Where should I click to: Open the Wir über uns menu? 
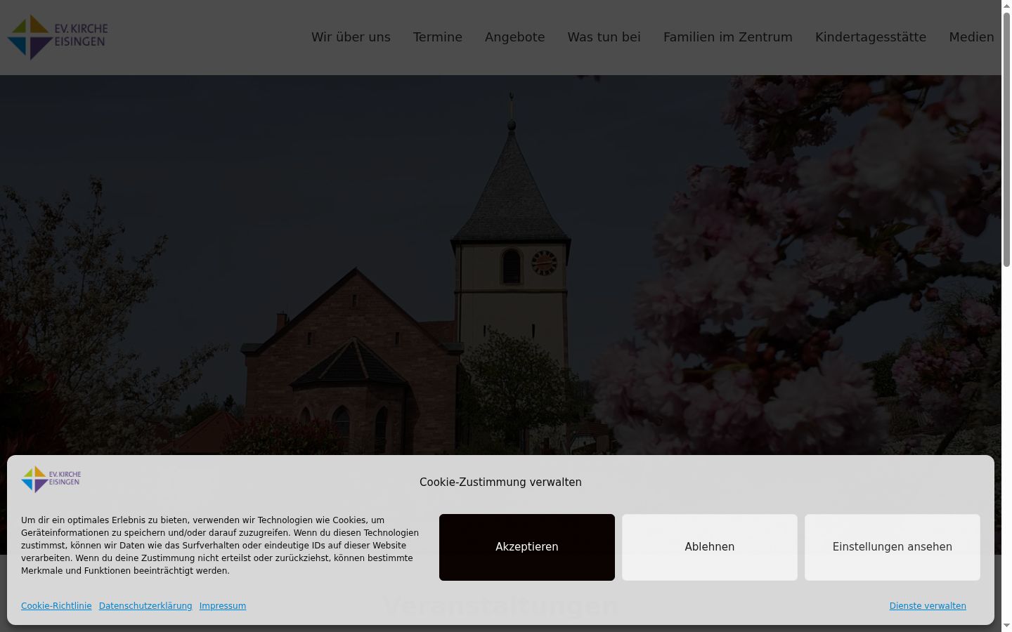coord(351,37)
